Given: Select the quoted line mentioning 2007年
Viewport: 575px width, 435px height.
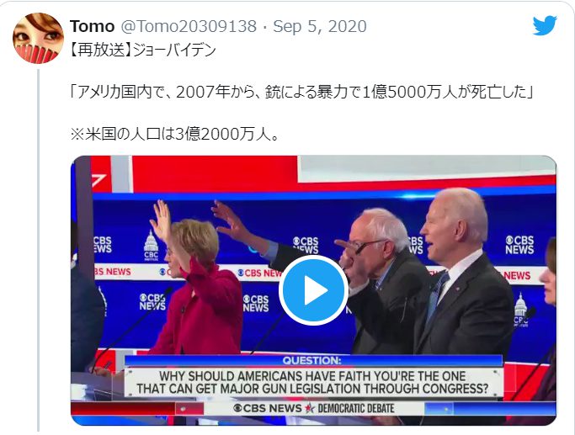Looking at the screenshot, I should 301,92.
